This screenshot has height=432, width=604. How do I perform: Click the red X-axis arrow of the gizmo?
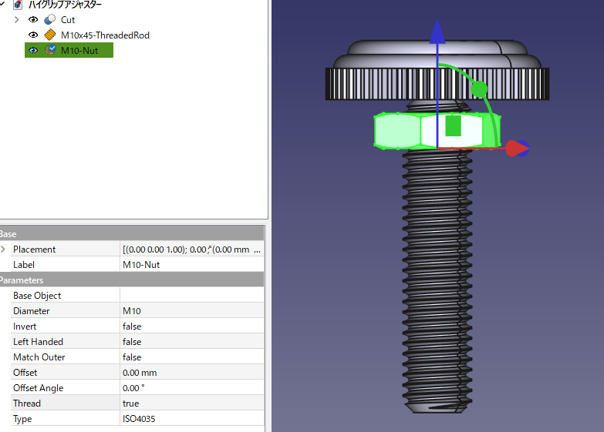click(x=517, y=148)
